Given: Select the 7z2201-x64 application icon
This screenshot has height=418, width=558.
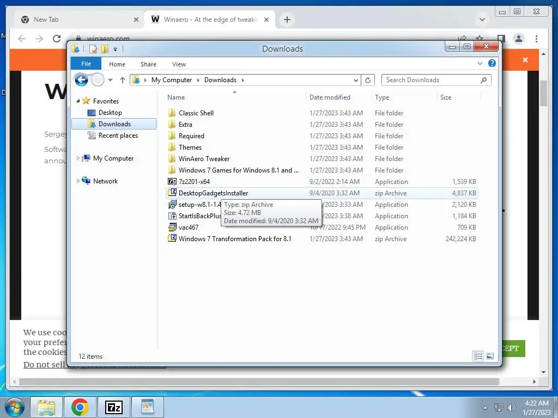Looking at the screenshot, I should tap(172, 182).
